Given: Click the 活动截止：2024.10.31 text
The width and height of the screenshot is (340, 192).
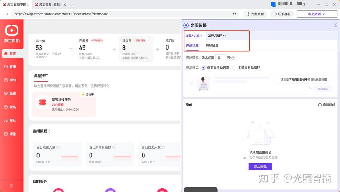Looking at the screenshot, I should point(65,110).
